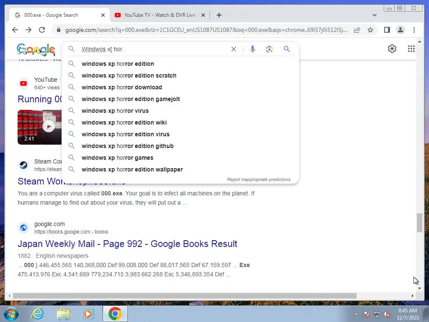Open the Steam Workshop result title
This screenshot has width=429, height=322.
(40, 181)
